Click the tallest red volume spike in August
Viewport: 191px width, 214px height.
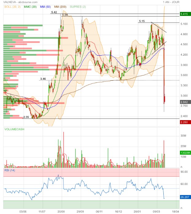tap(64, 150)
